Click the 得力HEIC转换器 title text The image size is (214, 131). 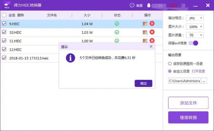27,5
